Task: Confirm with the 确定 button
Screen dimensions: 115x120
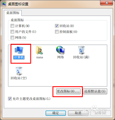Action: 56,113
